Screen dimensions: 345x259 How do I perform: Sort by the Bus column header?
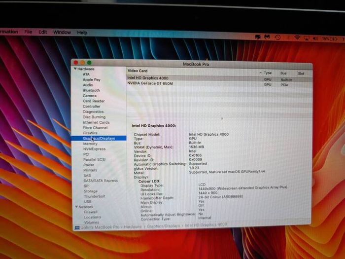point(283,73)
